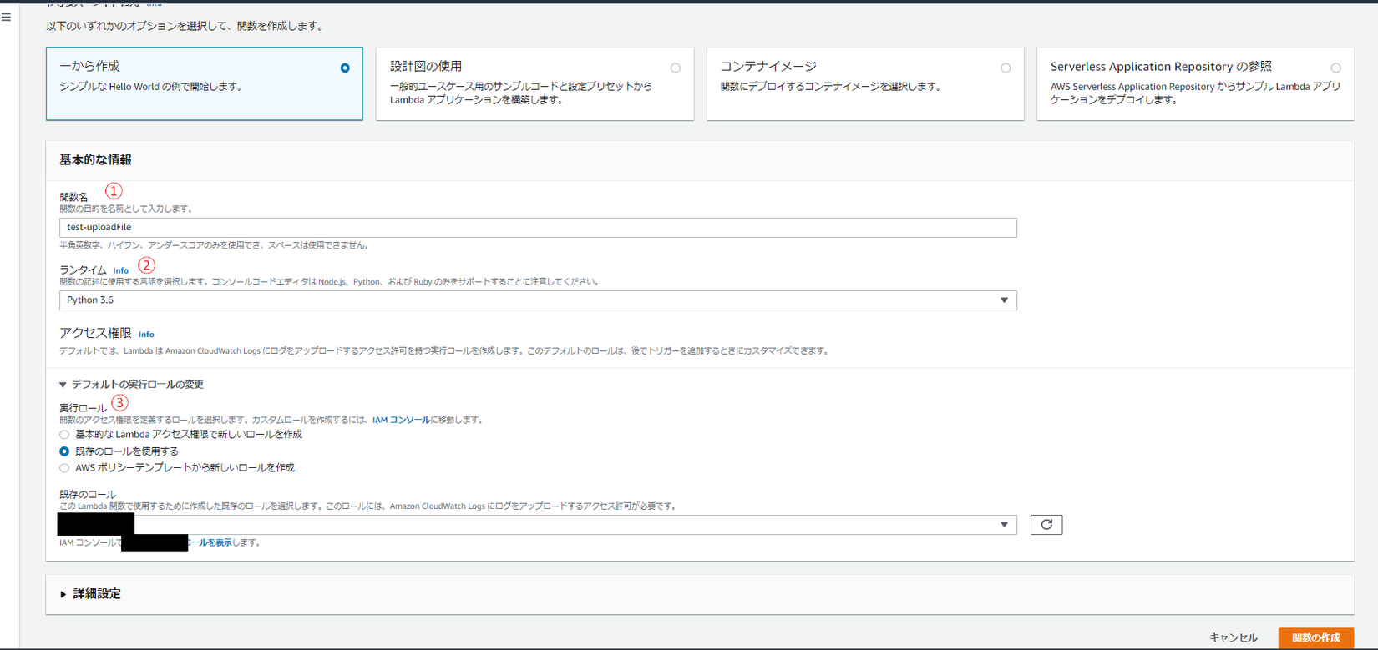Select the コンテナイメージ radio option
Viewport: 1378px width, 650px height.
point(1006,68)
